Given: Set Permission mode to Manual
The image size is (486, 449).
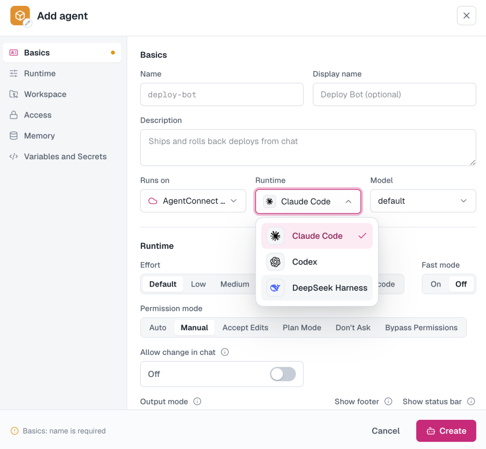Looking at the screenshot, I should [194, 328].
